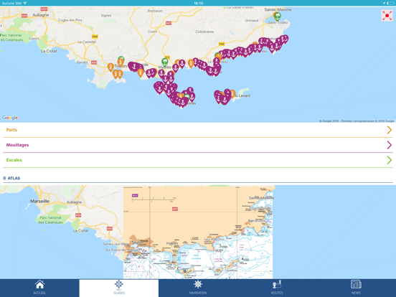The width and height of the screenshot is (396, 297).
Task: Tap Sanary-sur-Mer on the Atlas map
Action: click(x=115, y=244)
